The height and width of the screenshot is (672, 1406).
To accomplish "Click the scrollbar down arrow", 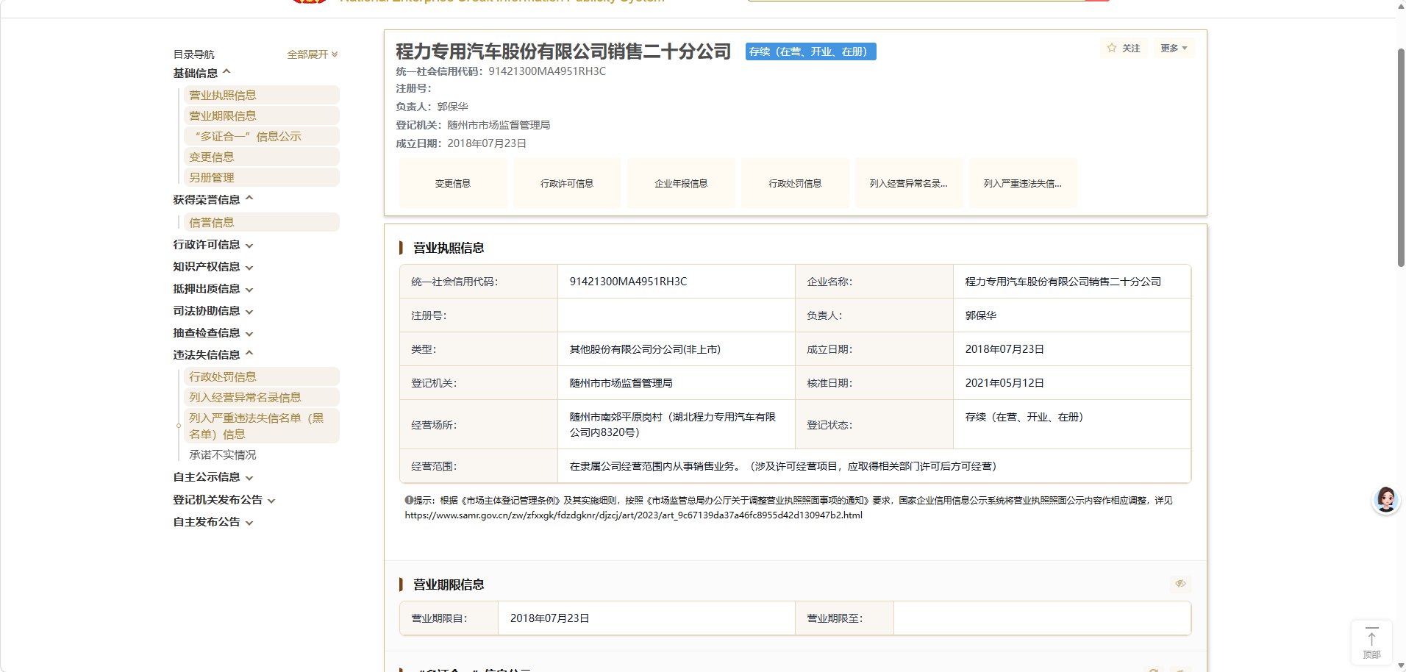I will tap(1401, 665).
